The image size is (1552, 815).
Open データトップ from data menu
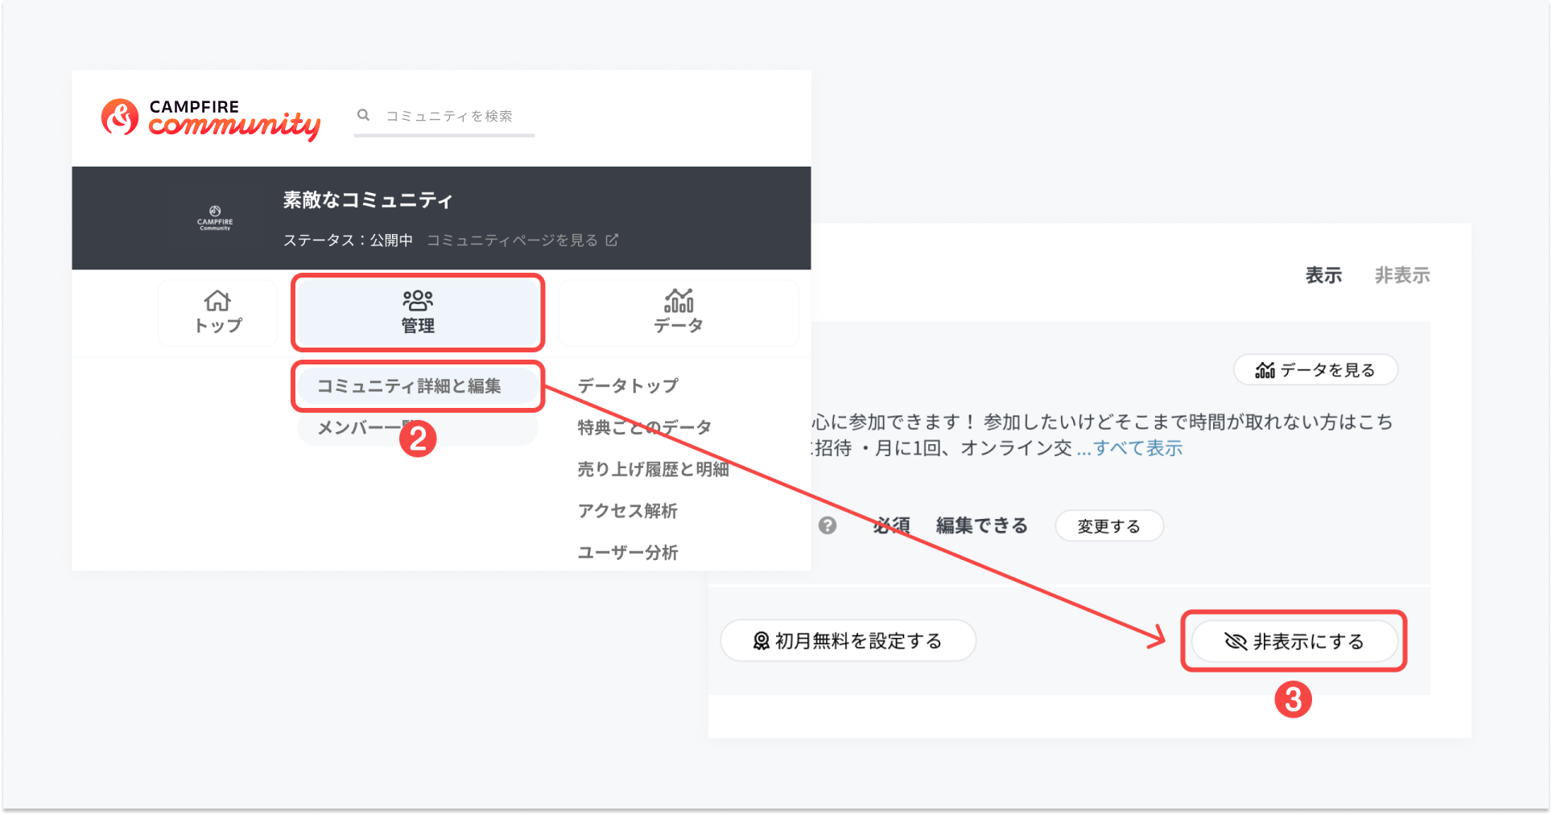(628, 385)
